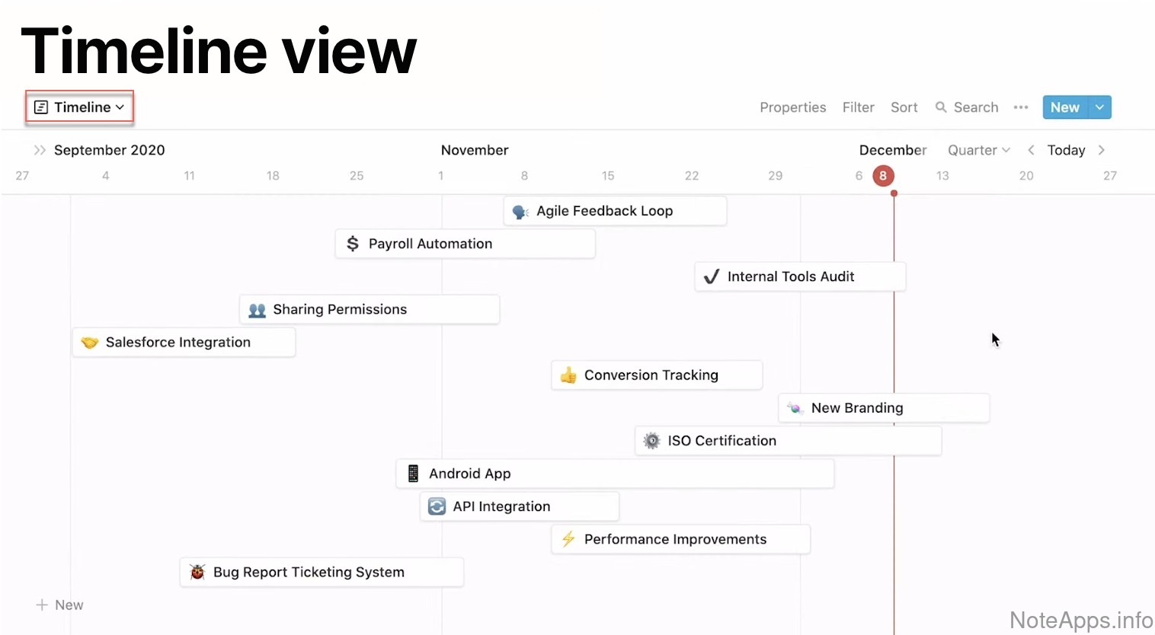Open the Filter menu
Image resolution: width=1155 pixels, height=635 pixels.
[x=858, y=107]
